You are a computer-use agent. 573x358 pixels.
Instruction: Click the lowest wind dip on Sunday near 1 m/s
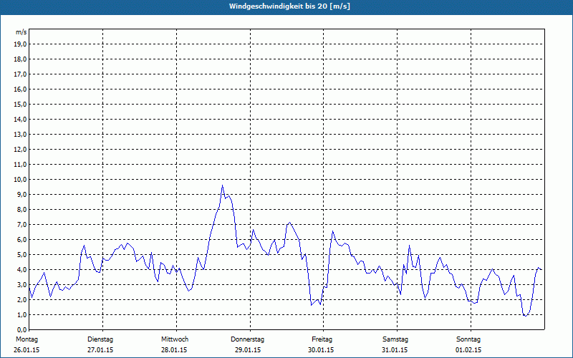tap(525, 316)
